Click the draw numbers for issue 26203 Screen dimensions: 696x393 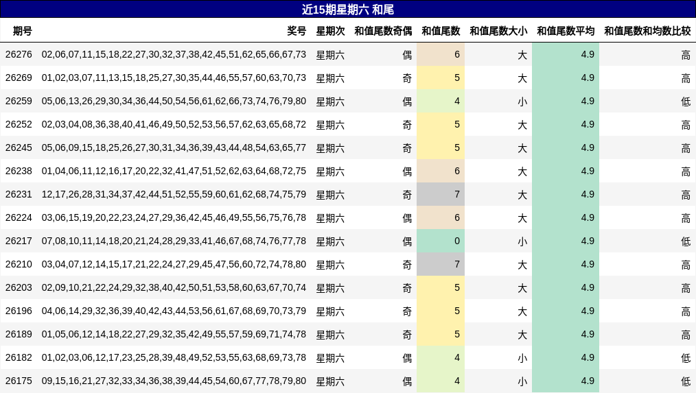coord(174,288)
